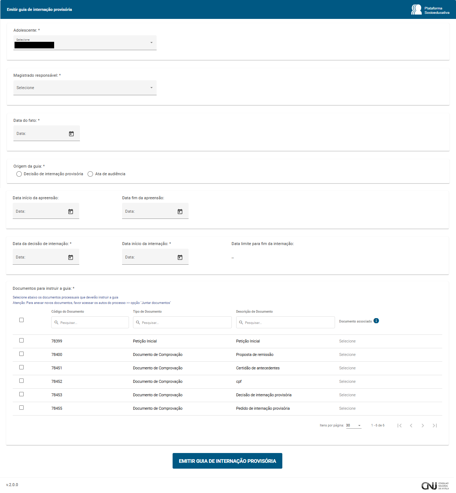Viewport: 456px width, 493px height.
Task: Open associated document selector for row 78455
Action: point(347,409)
